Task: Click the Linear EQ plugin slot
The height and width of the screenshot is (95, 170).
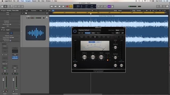Action: coord(15,57)
